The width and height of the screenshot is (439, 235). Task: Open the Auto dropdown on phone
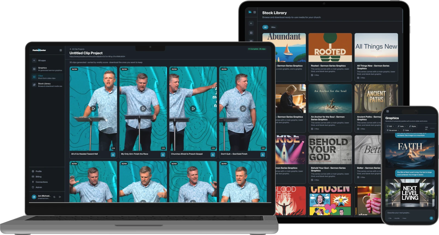(401, 126)
